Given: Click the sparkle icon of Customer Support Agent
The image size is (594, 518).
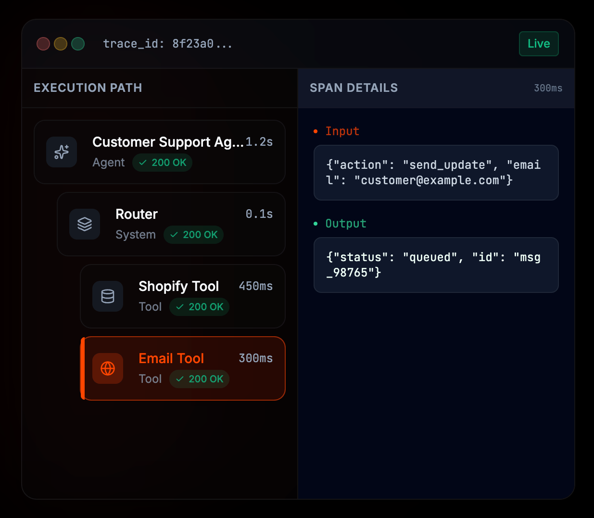Looking at the screenshot, I should [x=62, y=152].
